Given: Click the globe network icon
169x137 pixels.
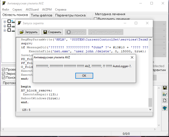Looking at the screenshot, I should pos(165,108).
